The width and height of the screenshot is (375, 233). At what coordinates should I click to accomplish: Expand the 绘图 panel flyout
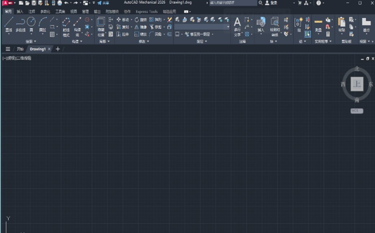pyautogui.click(x=31, y=41)
